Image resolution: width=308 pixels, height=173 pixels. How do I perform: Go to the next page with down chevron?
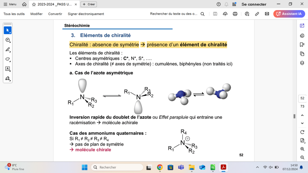[x=302, y=123]
